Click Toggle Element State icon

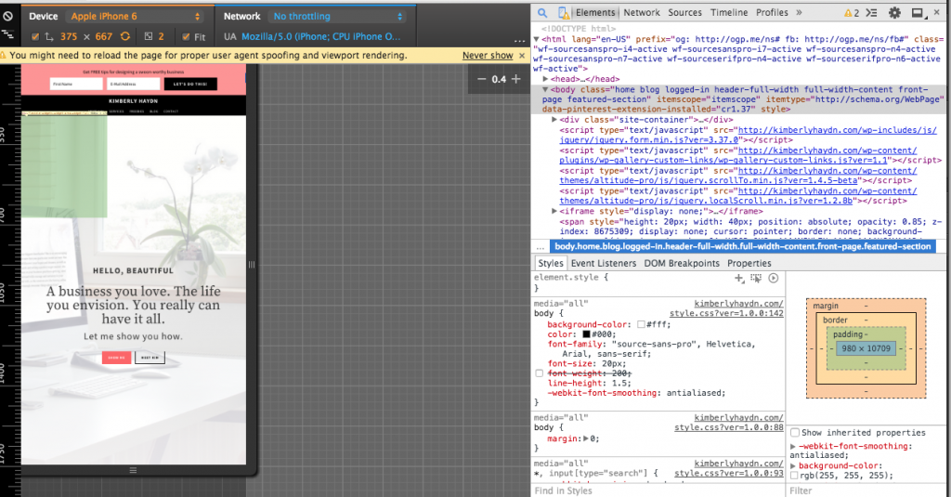[x=756, y=278]
